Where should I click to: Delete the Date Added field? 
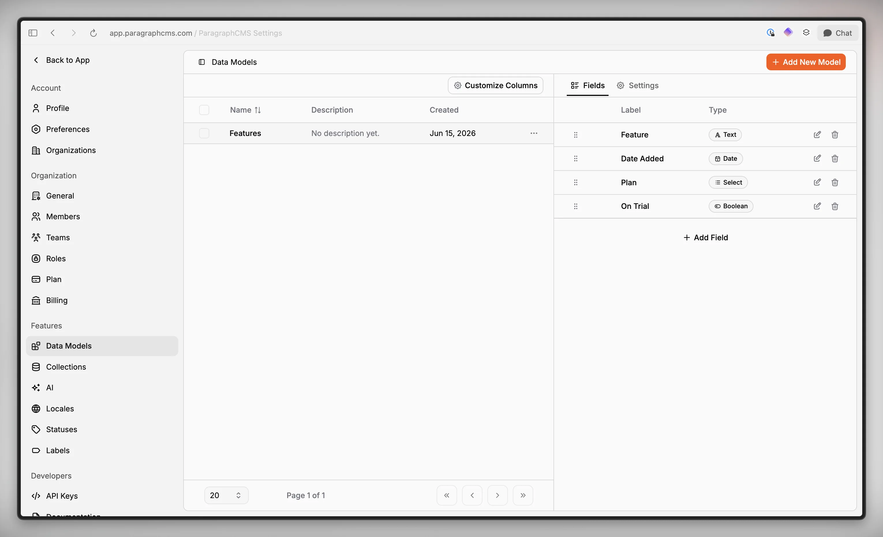[835, 158]
